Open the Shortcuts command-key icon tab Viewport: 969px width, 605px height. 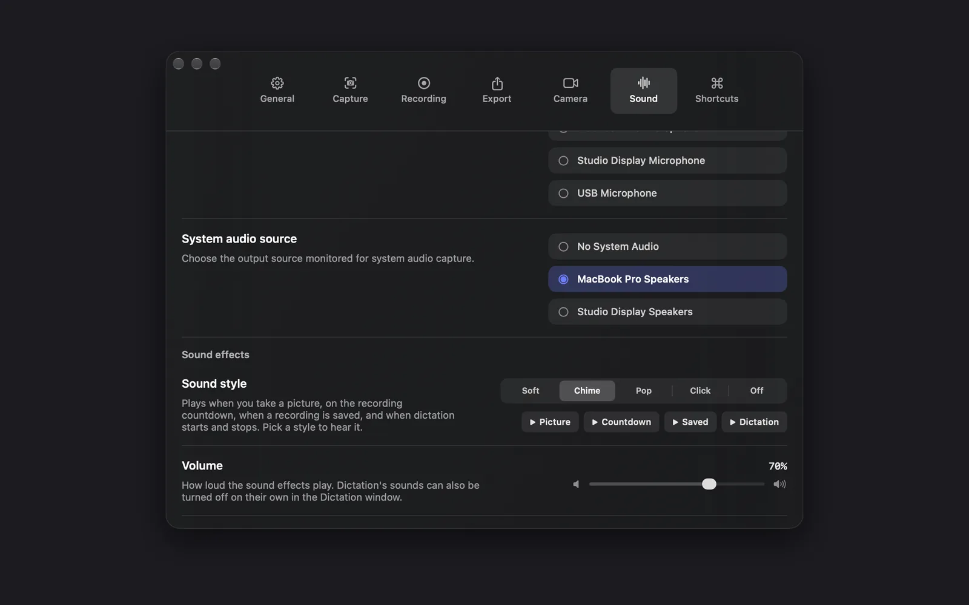tap(717, 83)
